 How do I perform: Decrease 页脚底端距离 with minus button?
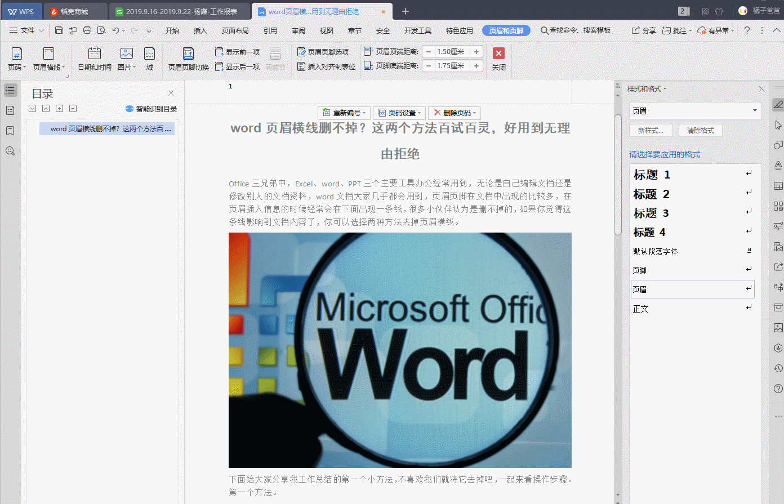429,66
